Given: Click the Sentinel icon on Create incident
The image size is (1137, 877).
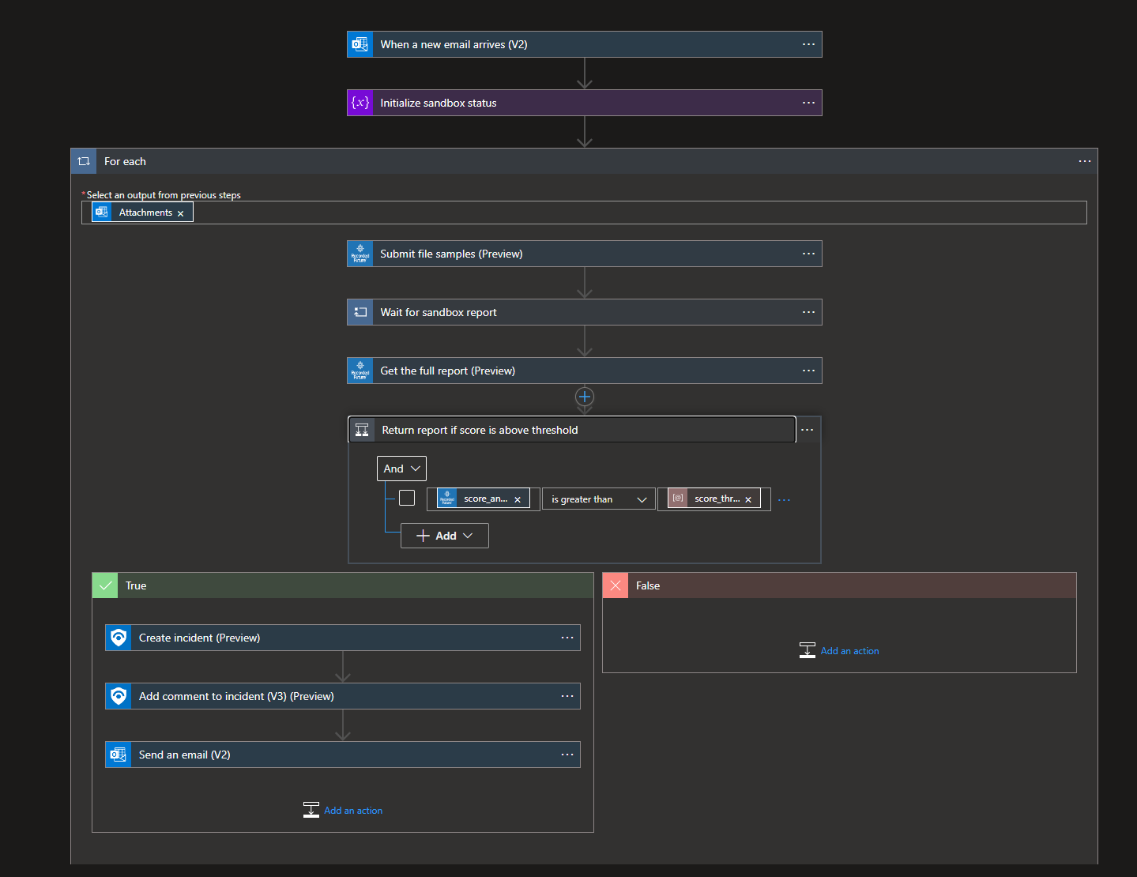Looking at the screenshot, I should pyautogui.click(x=119, y=638).
